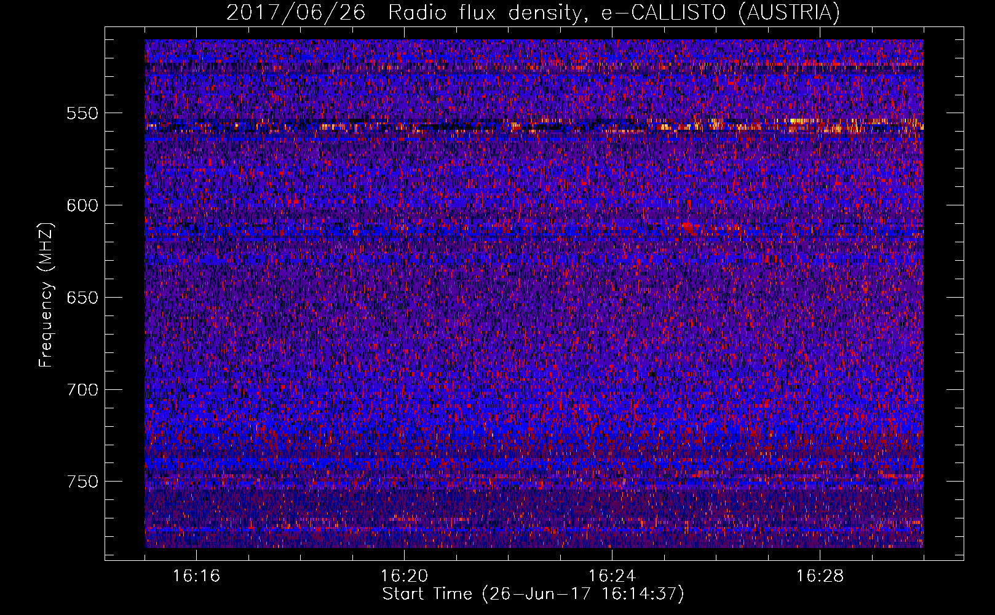Click the plot title 'Radio flux density, e-CALLISTO (AUSTRIA)'
This screenshot has width=995, height=615.
click(614, 12)
